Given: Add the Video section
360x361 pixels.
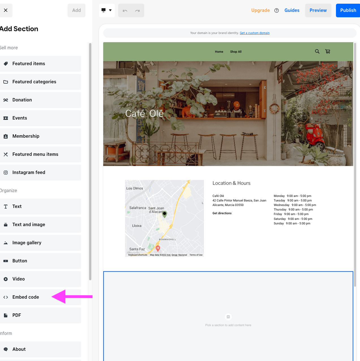Looking at the screenshot, I should 40,279.
